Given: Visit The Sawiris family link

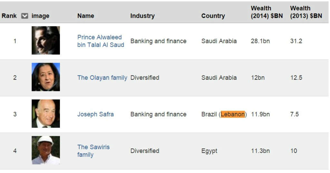Looking at the screenshot, I should click(93, 151).
